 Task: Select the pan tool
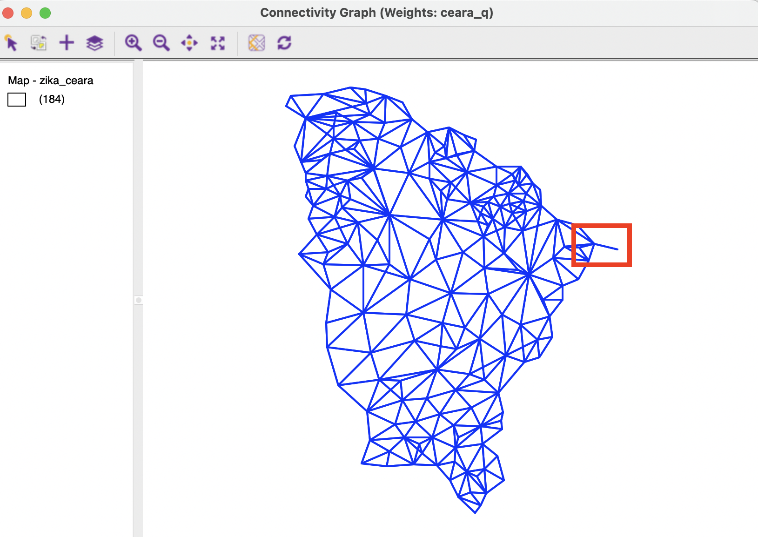tap(189, 43)
